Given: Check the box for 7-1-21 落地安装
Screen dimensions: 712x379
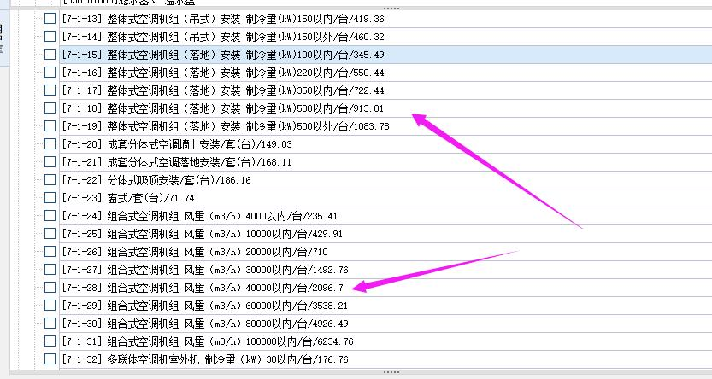Looking at the screenshot, I should [50, 162].
